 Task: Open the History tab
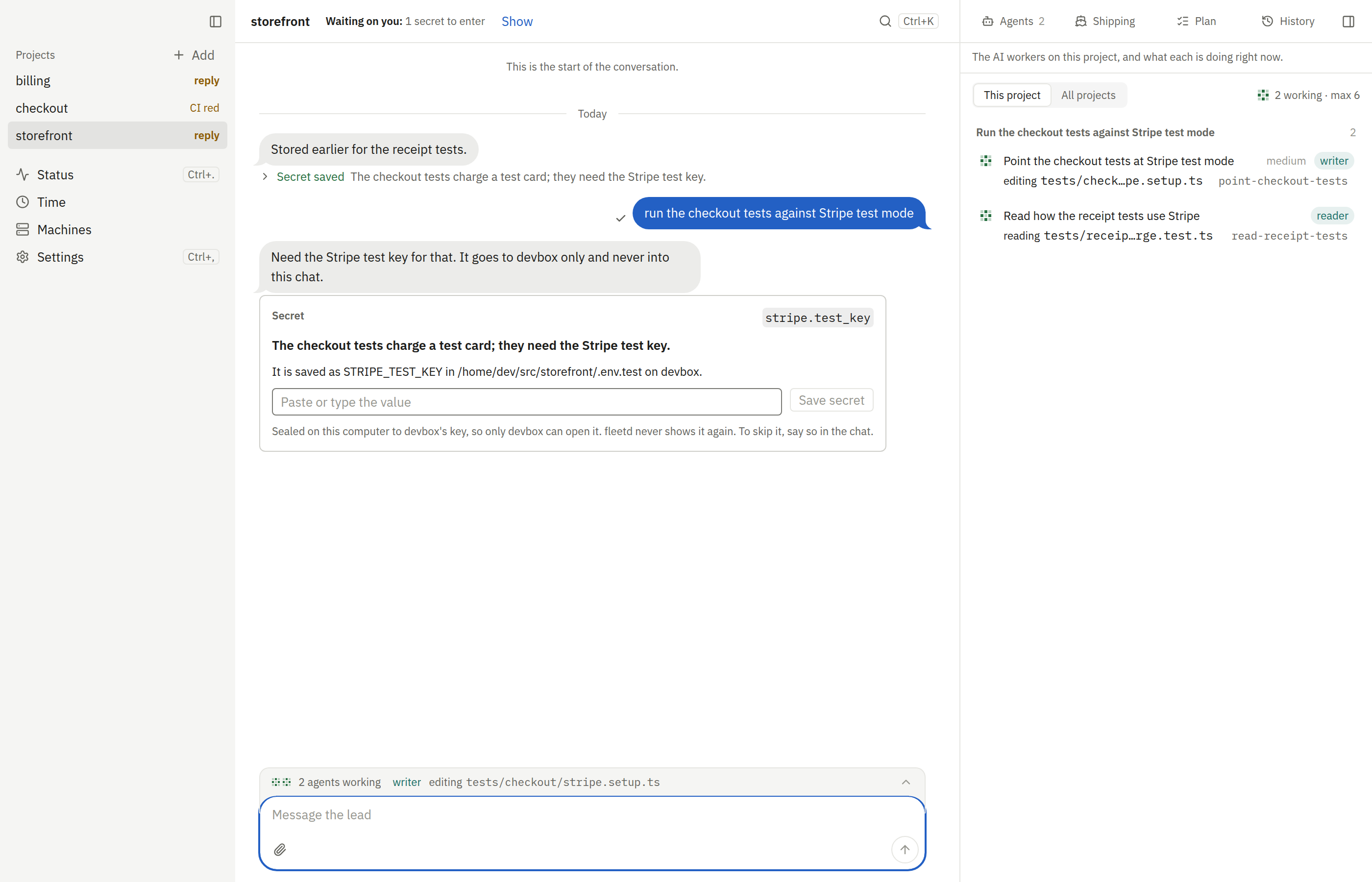(x=1288, y=21)
